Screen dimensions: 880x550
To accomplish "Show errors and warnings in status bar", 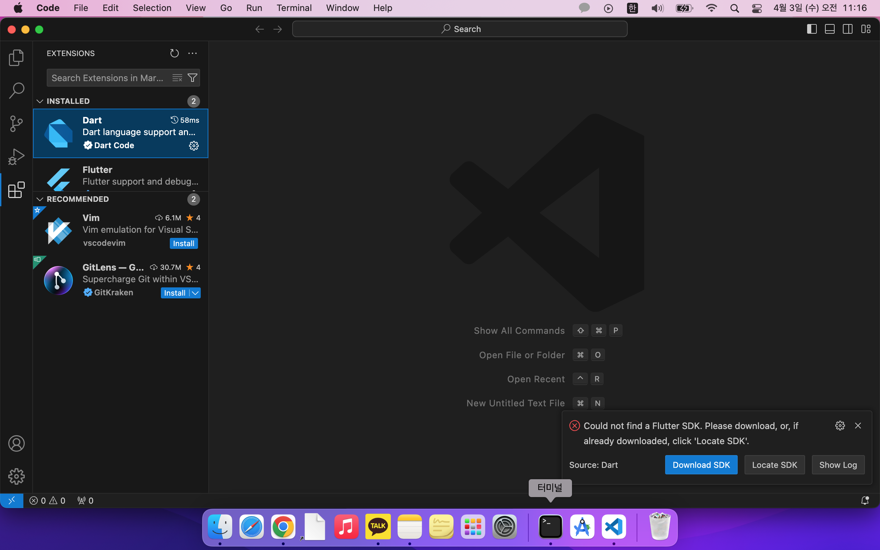I will coord(47,500).
